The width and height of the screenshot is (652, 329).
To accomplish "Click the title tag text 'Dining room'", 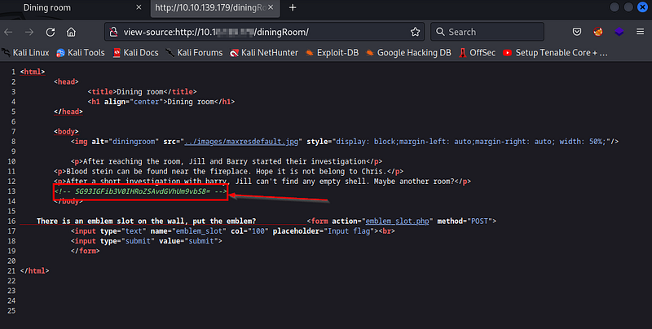I will [x=140, y=92].
